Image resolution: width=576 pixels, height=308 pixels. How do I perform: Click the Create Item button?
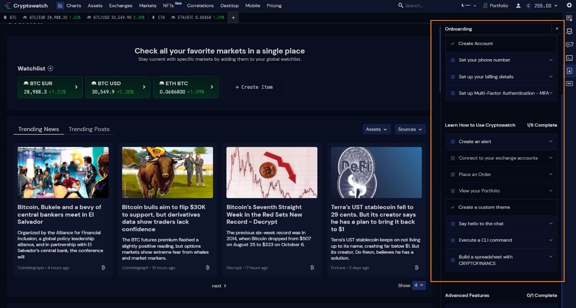coord(254,87)
